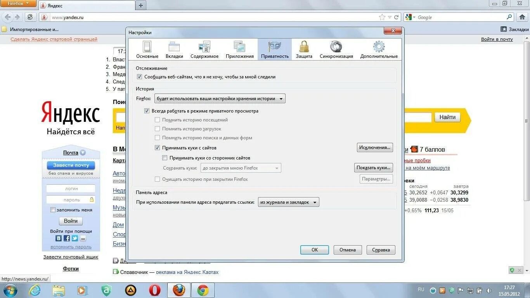The width and height of the screenshot is (530, 298).
Task: Switch to the Основные settings tab
Action: (x=147, y=49)
